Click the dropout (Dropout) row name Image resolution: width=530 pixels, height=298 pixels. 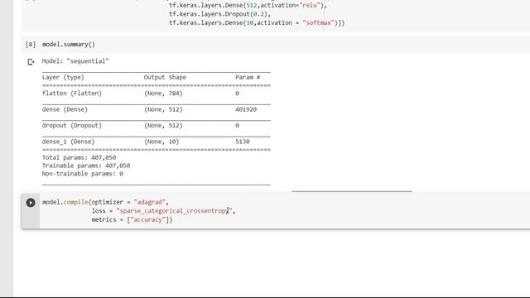pyautogui.click(x=72, y=125)
